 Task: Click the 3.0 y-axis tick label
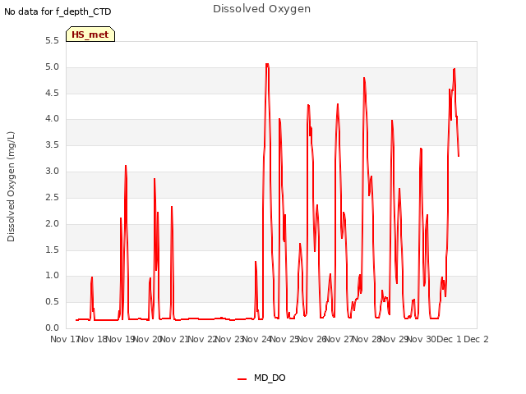coord(52,172)
